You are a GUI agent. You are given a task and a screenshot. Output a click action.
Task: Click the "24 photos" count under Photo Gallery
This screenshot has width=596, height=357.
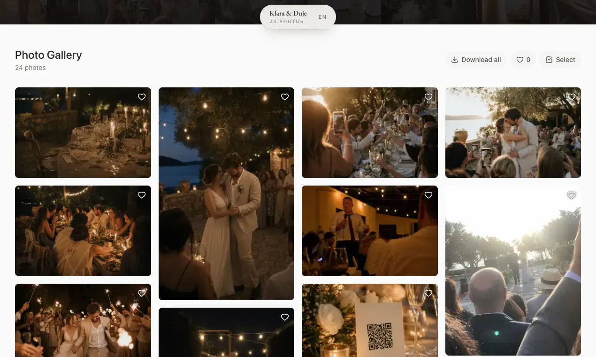click(31, 68)
